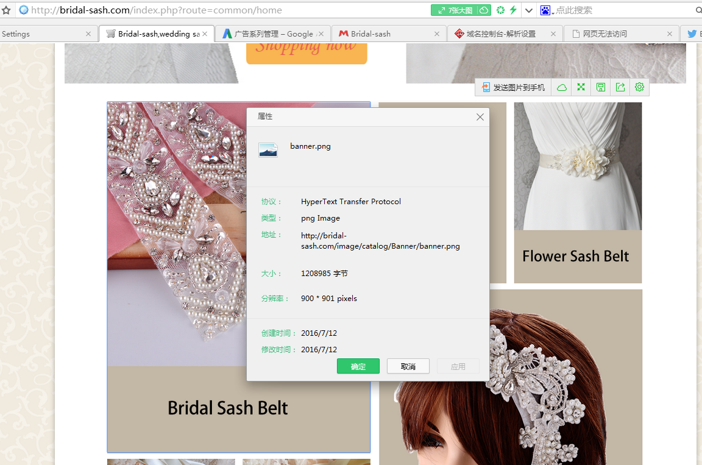
Task: Close the 域名控制台-解析设置 tab
Action: 553,34
